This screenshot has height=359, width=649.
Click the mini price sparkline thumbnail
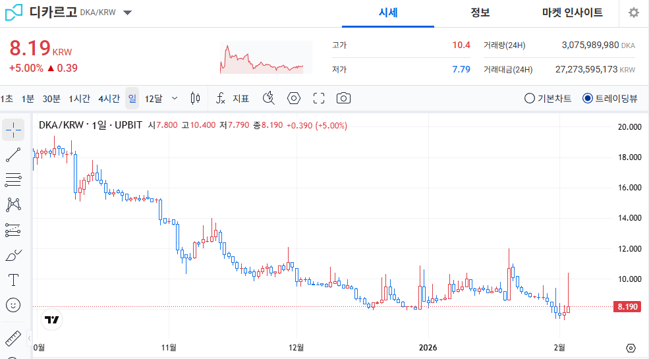(x=266, y=58)
